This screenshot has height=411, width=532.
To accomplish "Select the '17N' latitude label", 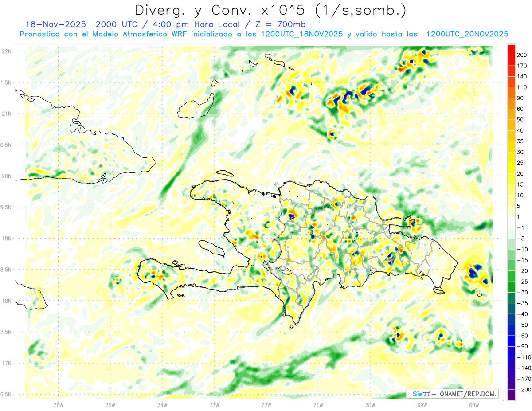I will 7,364.
